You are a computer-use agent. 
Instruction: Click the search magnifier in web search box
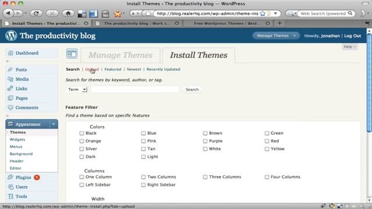(350, 13)
